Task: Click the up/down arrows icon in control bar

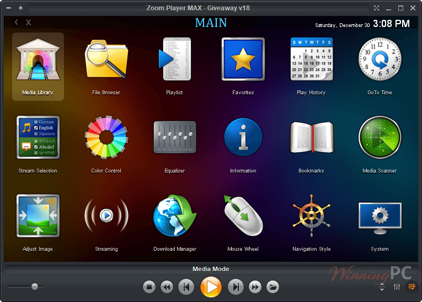Action: (x=382, y=287)
